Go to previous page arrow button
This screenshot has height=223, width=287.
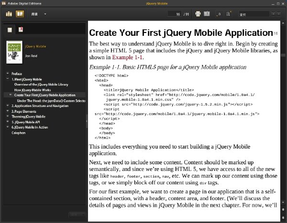283,210
